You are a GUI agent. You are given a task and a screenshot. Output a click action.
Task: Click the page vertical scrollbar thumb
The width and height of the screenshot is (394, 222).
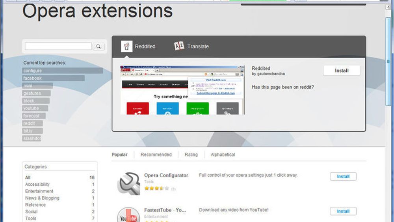[x=388, y=62]
